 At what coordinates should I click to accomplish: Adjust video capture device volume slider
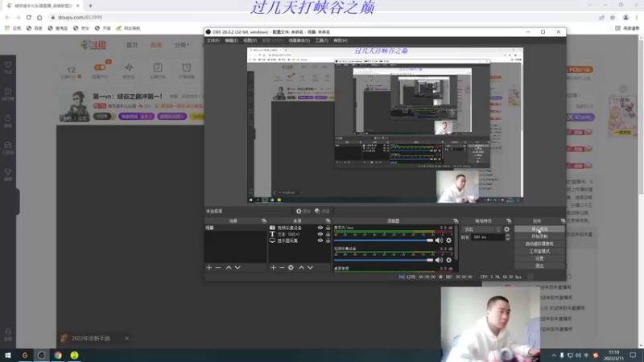click(x=384, y=260)
